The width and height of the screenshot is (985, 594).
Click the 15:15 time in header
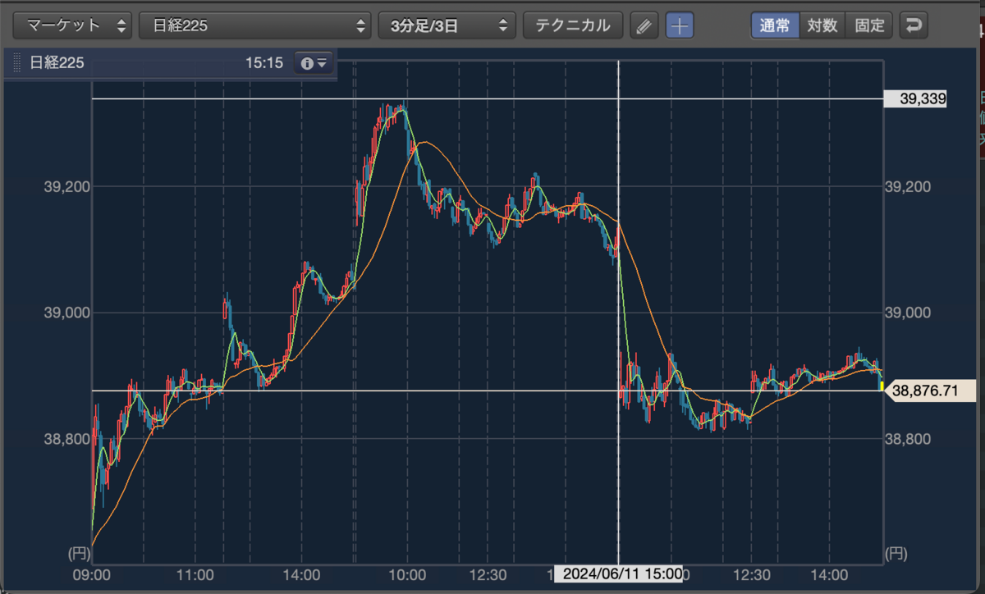point(263,63)
